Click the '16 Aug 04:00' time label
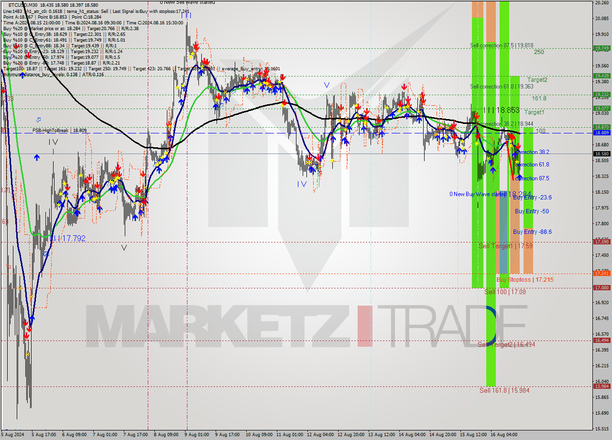Viewport: 612px width, 440px height. [503, 435]
